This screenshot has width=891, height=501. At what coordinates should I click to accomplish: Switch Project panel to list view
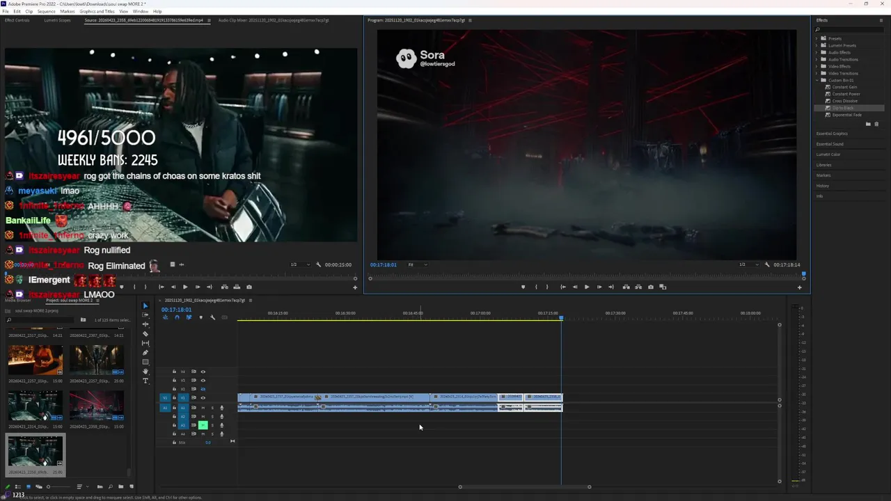tap(18, 486)
